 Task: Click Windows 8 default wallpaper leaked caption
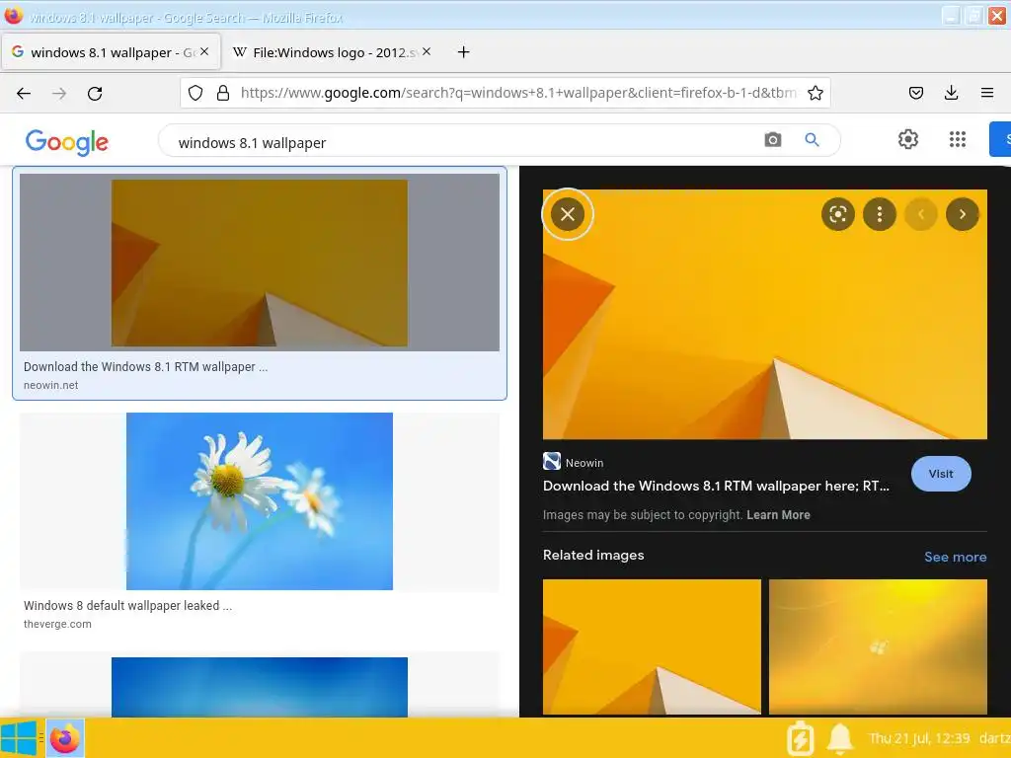click(127, 606)
